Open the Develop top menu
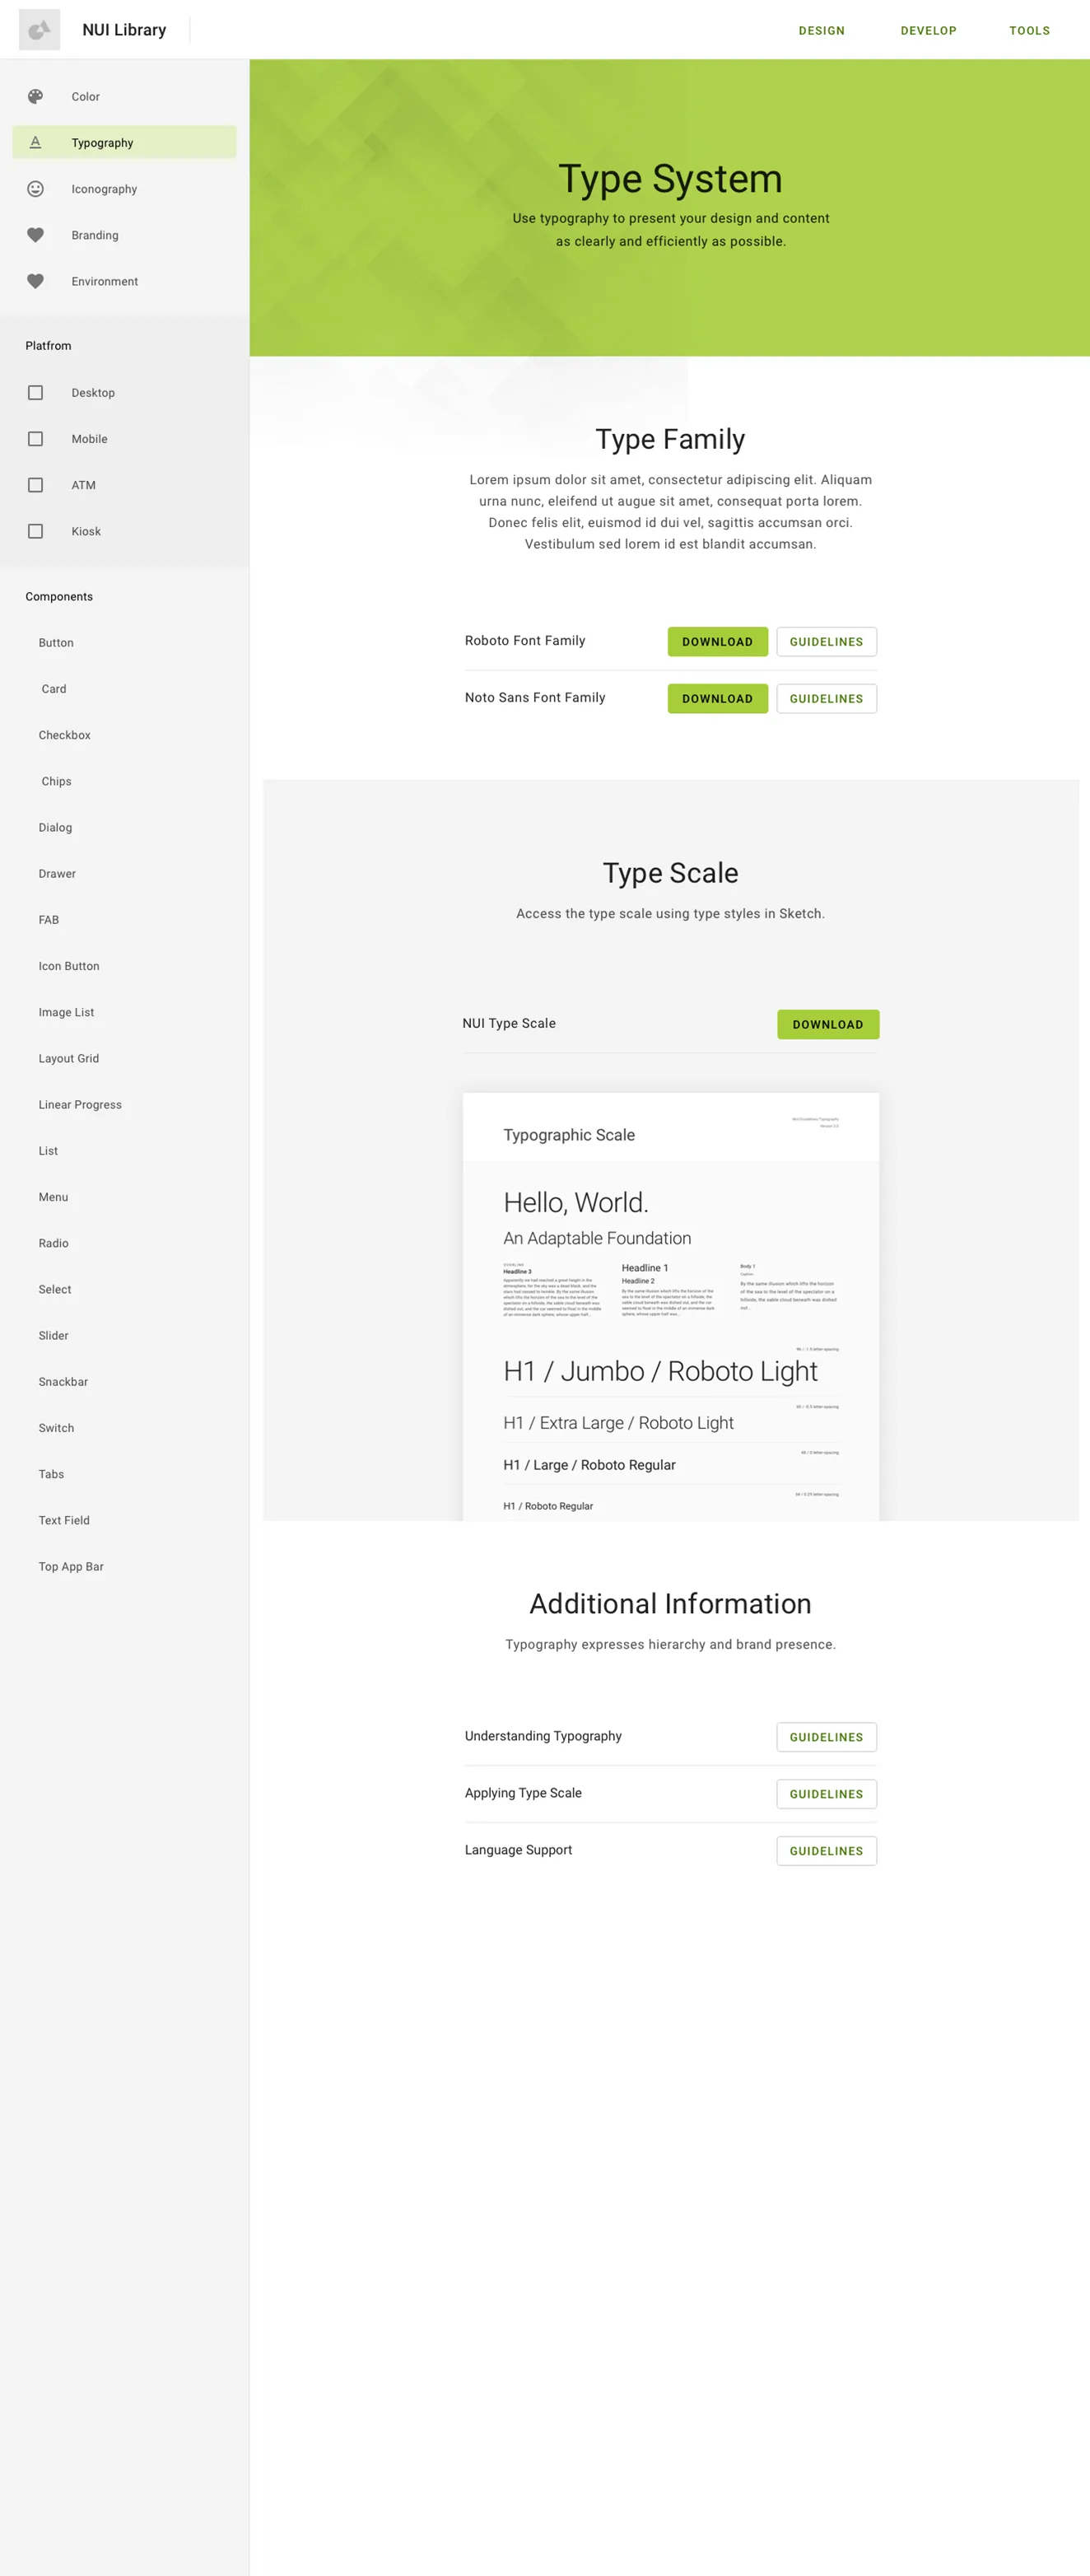 (x=928, y=31)
